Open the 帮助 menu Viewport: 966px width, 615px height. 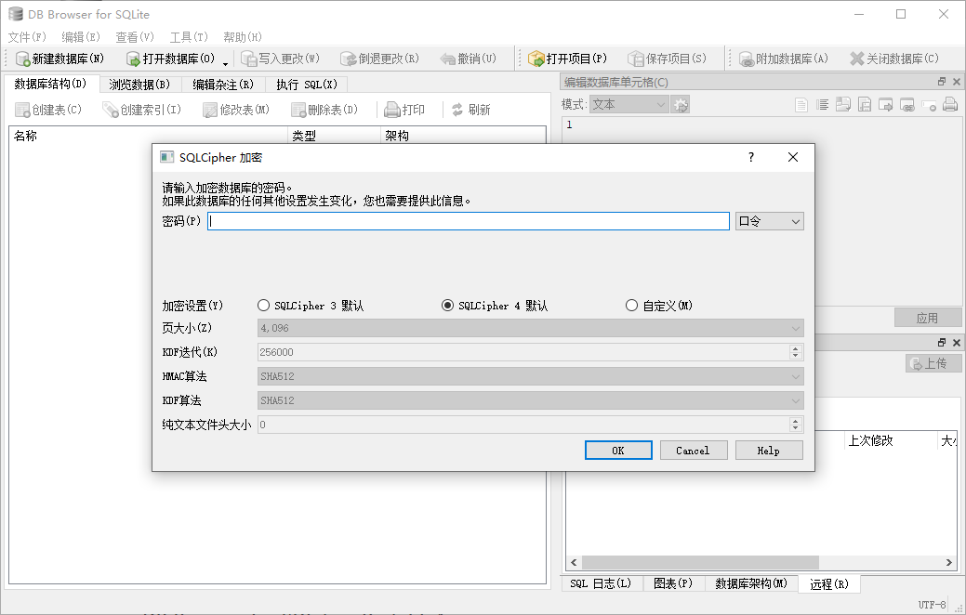pyautogui.click(x=240, y=36)
